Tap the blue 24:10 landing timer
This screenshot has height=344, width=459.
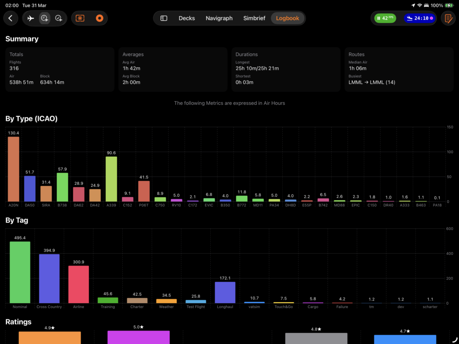419,18
